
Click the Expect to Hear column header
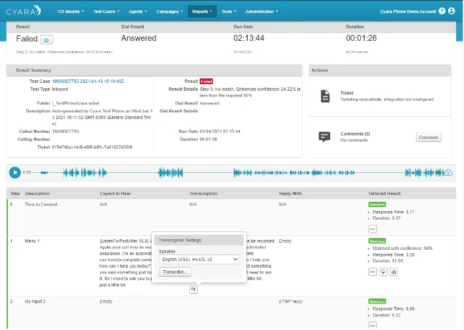[115, 194]
